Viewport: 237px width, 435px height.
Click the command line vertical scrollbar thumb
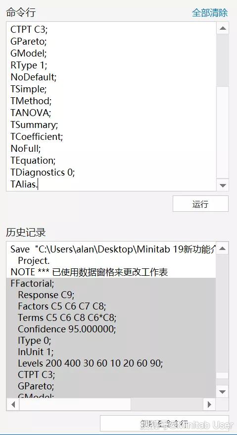pos(223,60)
